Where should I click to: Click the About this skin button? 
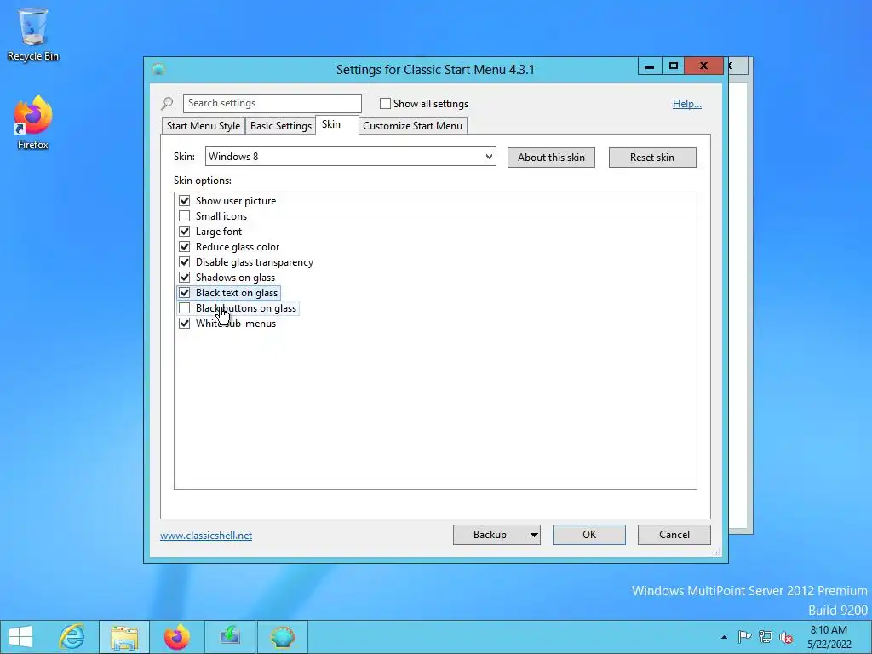(551, 158)
